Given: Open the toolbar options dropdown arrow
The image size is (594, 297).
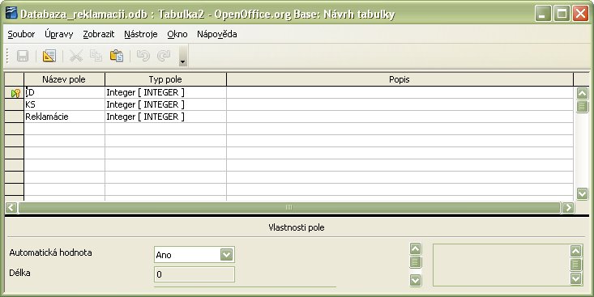Looking at the screenshot, I should point(183,62).
